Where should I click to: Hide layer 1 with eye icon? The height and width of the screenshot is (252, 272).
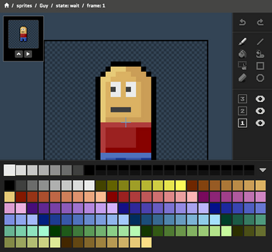[x=260, y=123]
